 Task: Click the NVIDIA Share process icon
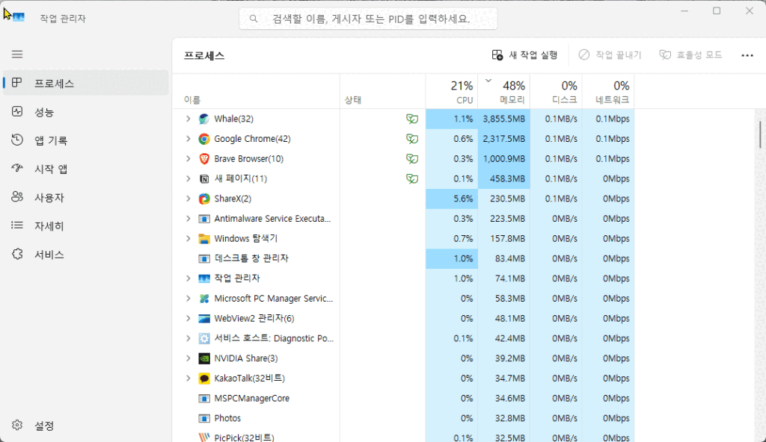(x=204, y=358)
